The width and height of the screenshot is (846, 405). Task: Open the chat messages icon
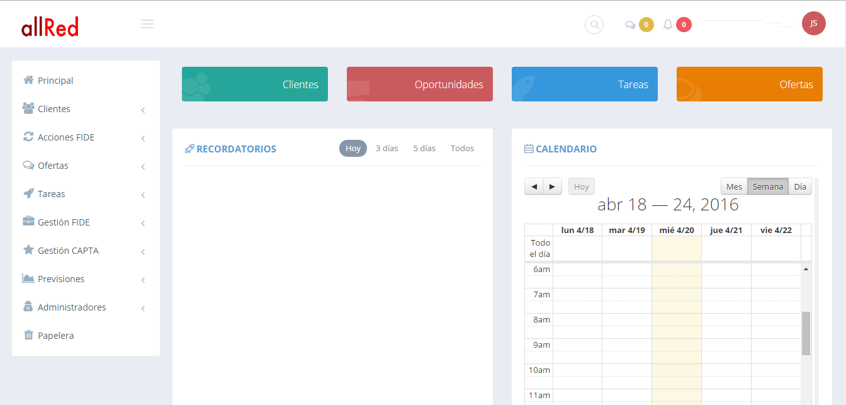[630, 25]
